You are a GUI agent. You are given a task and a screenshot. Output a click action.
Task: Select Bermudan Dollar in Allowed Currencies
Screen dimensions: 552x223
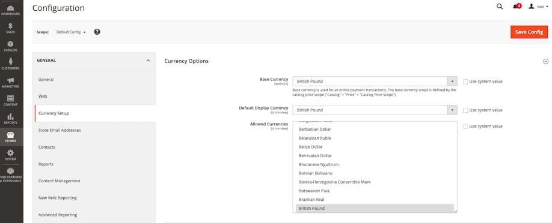375,156
